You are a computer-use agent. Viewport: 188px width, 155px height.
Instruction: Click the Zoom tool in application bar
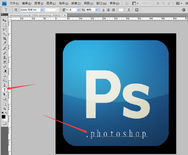163,3
